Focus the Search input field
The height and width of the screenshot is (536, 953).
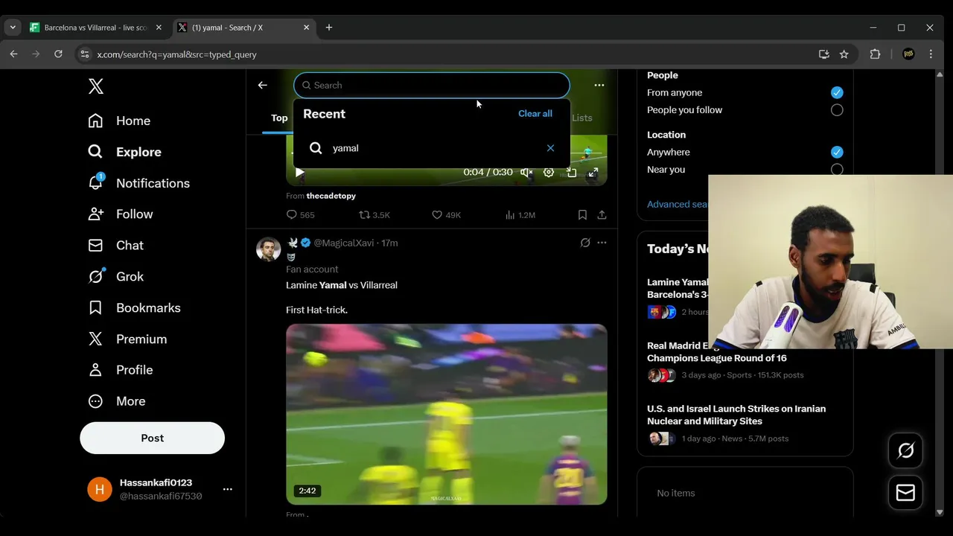pyautogui.click(x=432, y=85)
